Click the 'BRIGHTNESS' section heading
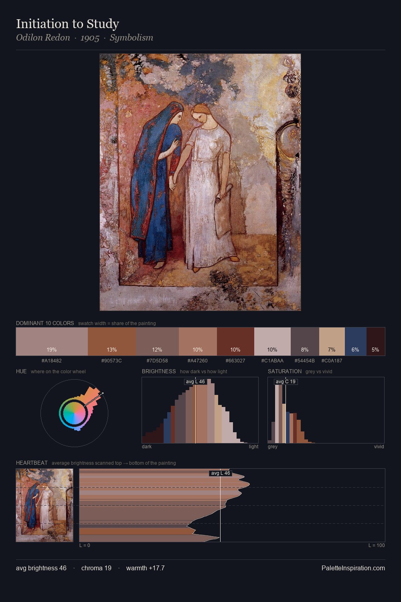Viewport: 401px width, 602px height. tap(159, 371)
